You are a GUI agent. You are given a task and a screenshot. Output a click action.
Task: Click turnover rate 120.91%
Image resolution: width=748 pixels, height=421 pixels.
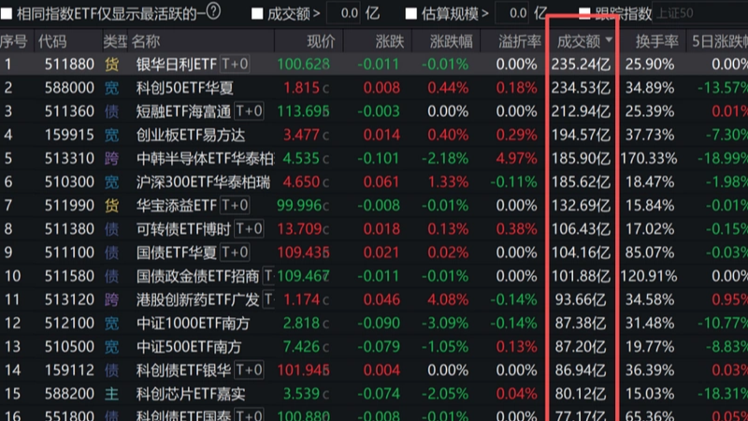tap(649, 276)
